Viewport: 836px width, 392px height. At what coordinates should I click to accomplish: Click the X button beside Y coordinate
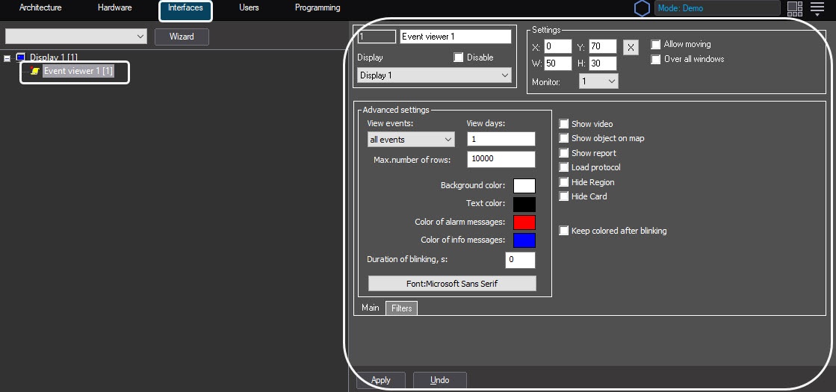631,47
